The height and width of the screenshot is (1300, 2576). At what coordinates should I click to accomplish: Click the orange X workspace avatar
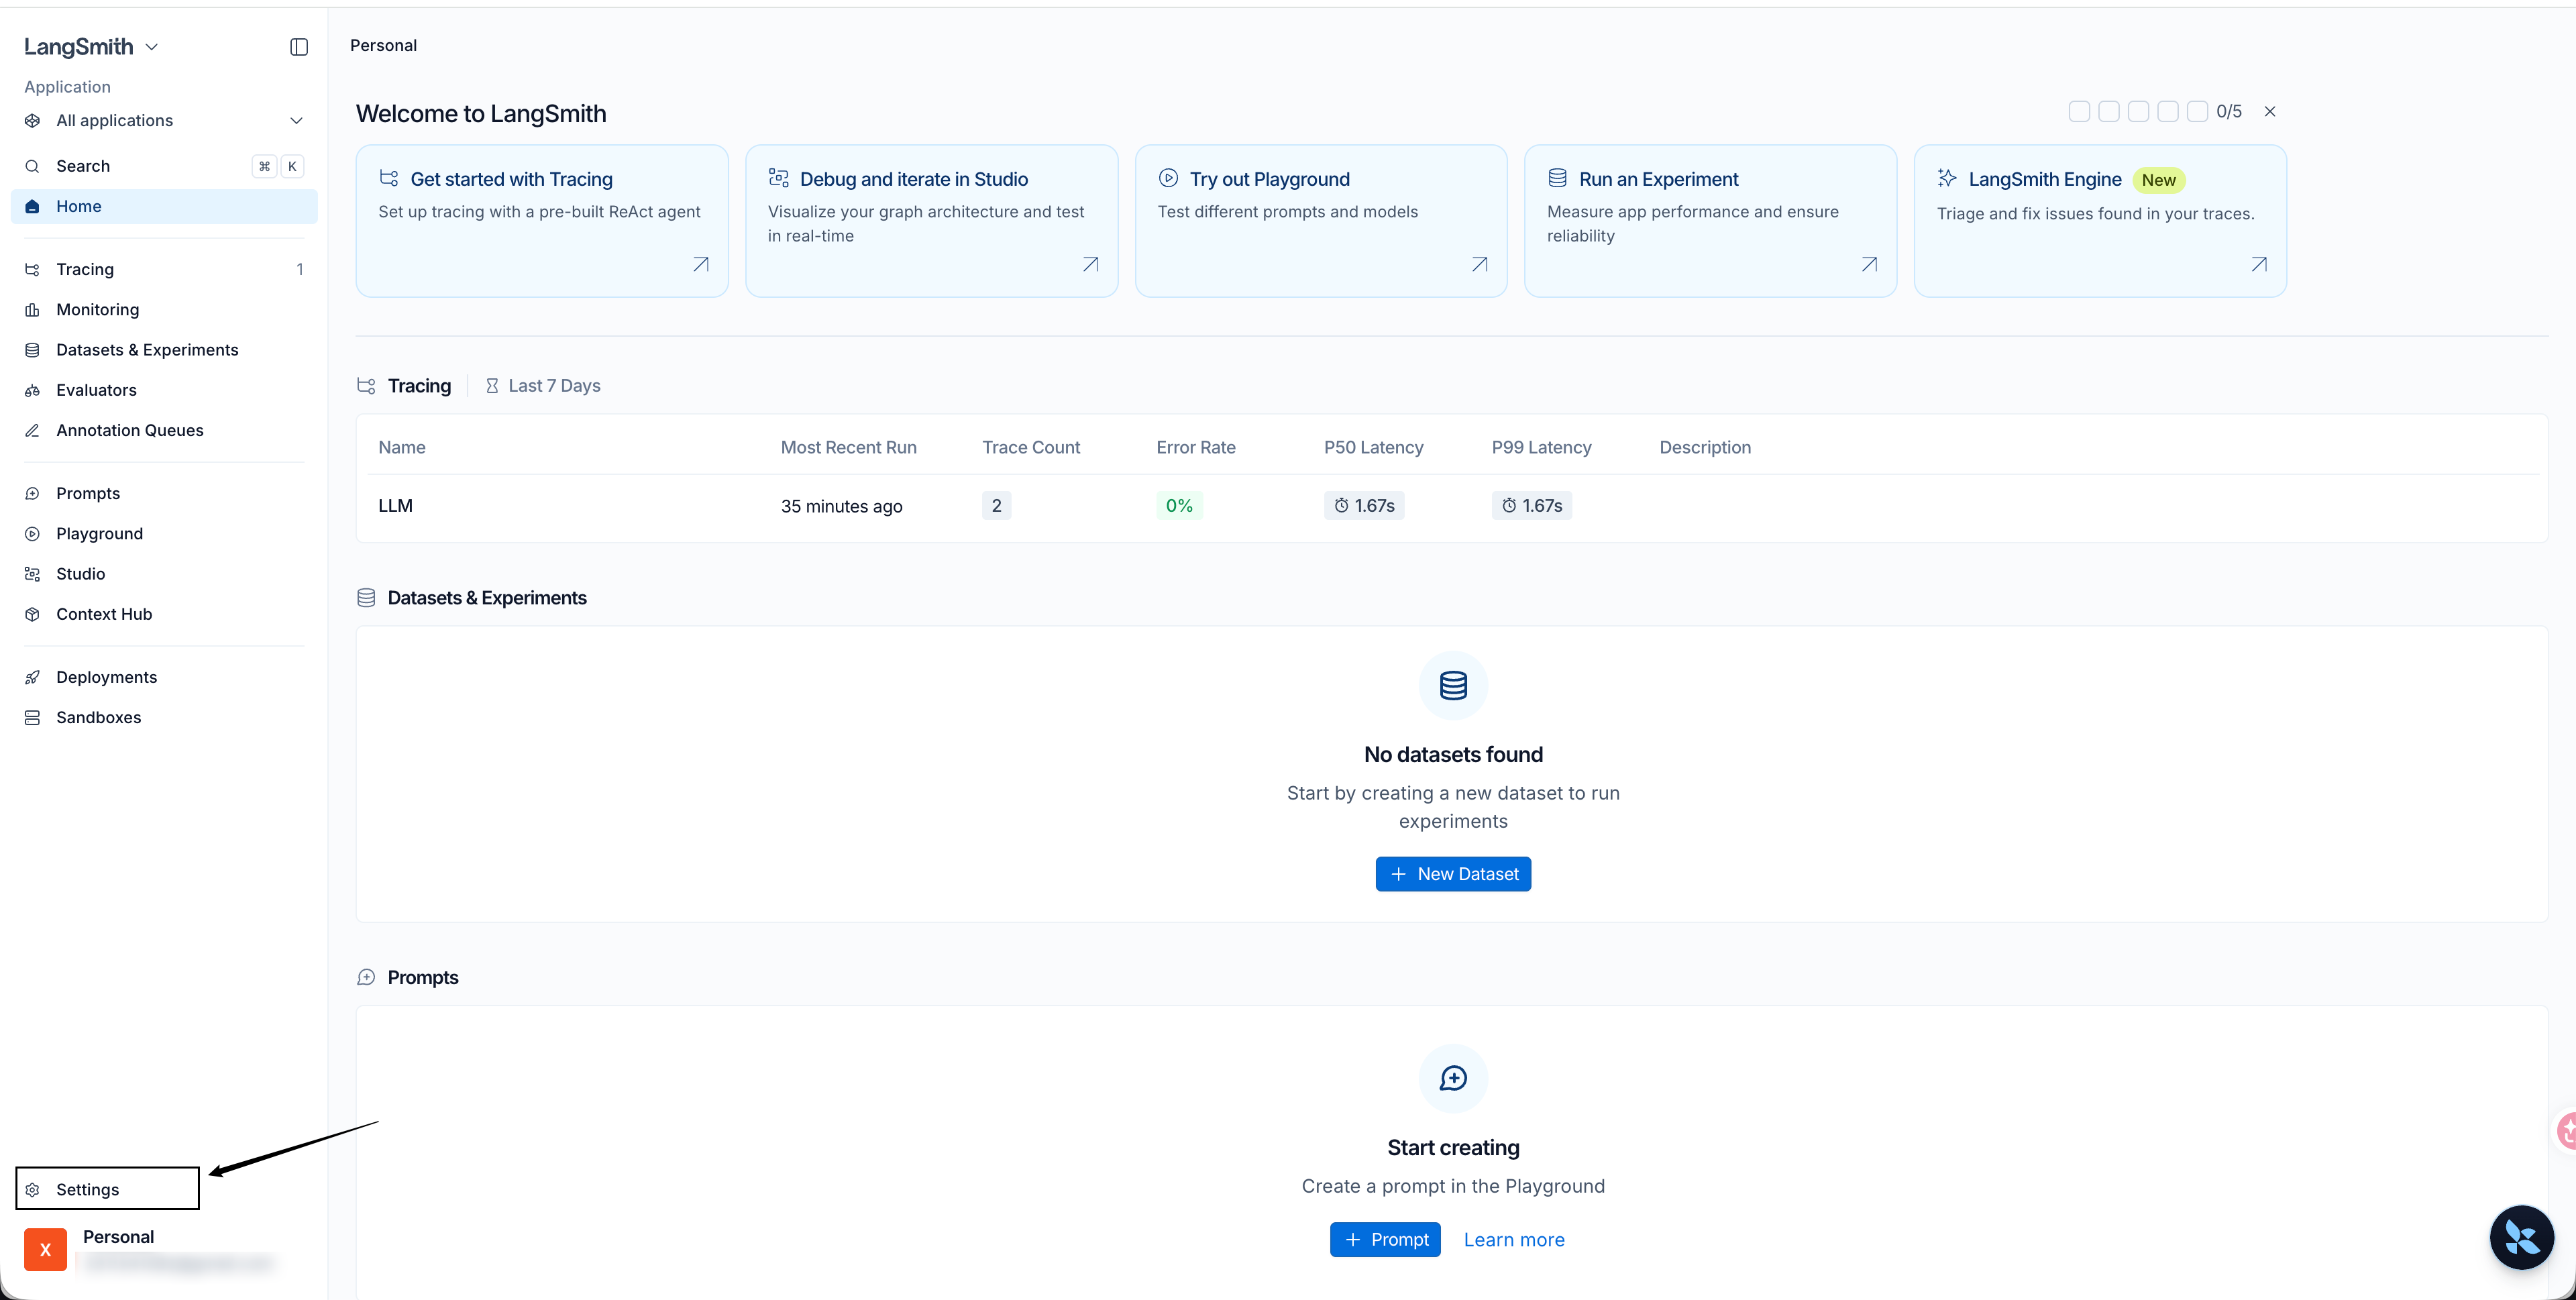point(45,1249)
